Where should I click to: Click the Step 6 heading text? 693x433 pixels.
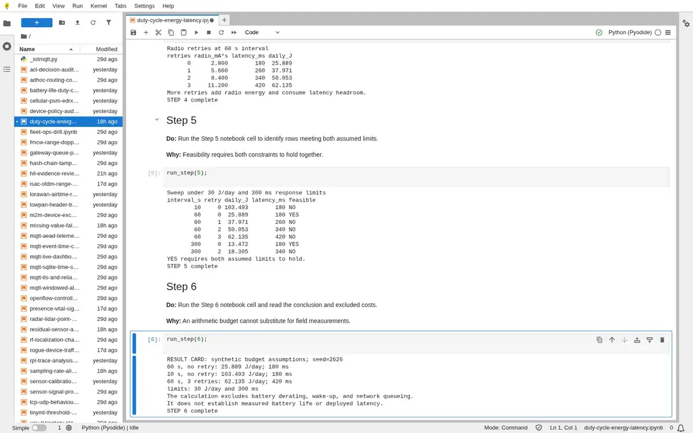(181, 286)
